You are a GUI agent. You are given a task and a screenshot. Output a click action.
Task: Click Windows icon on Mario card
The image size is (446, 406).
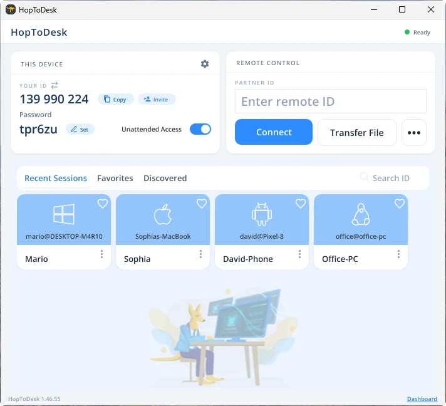point(64,214)
